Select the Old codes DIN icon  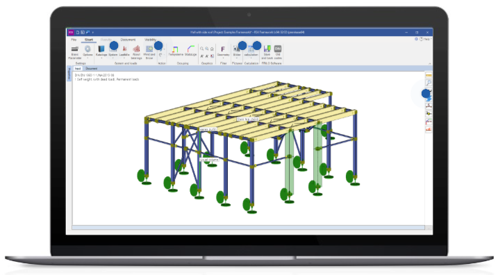tap(278, 49)
